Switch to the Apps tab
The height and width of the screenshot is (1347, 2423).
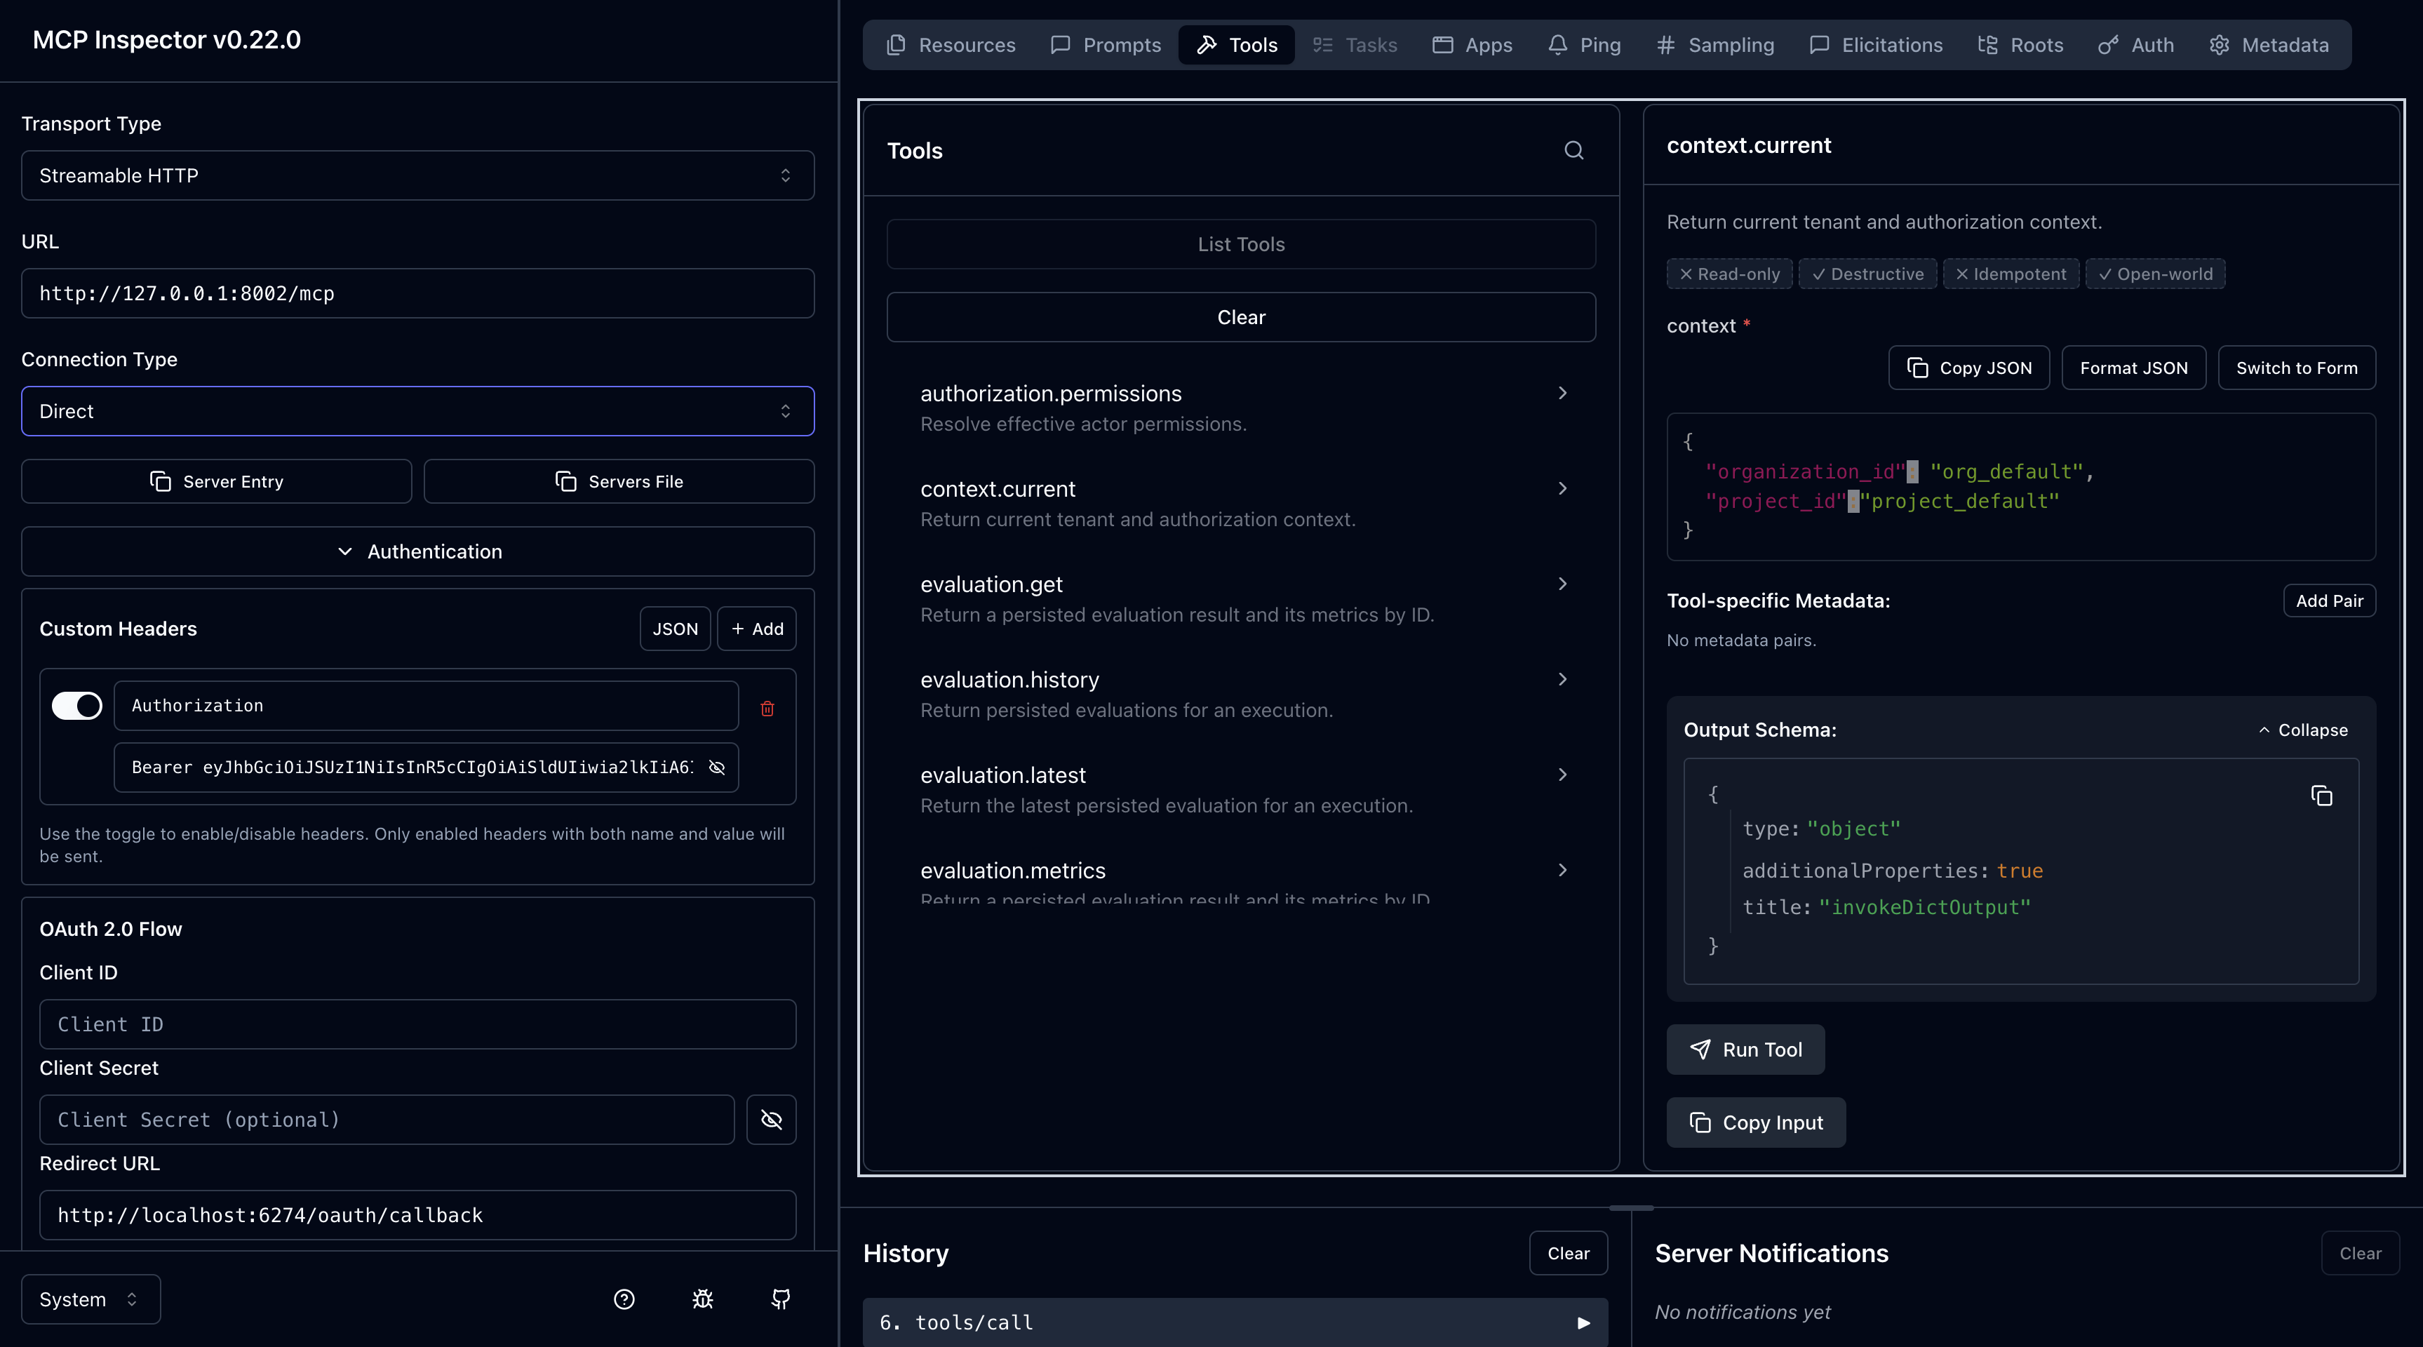click(1473, 45)
